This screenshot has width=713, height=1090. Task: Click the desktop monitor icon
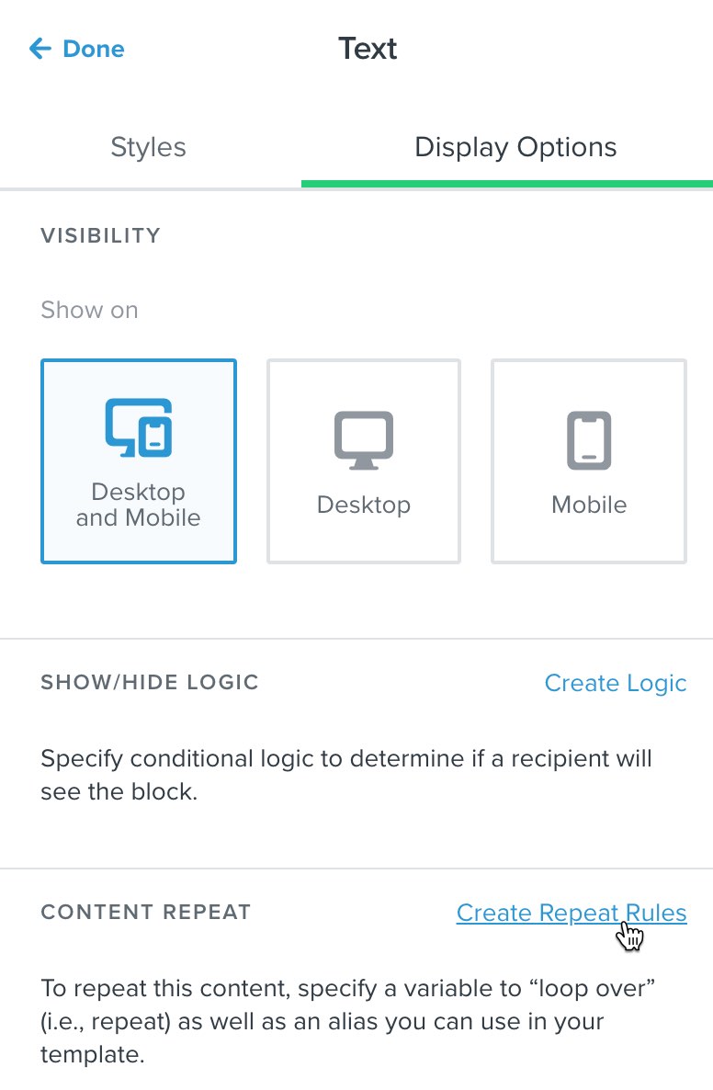tap(364, 441)
